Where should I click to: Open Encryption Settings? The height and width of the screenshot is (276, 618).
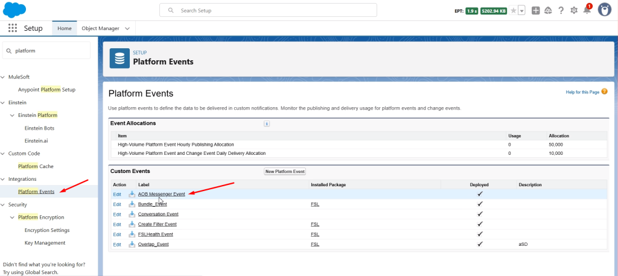pyautogui.click(x=47, y=230)
